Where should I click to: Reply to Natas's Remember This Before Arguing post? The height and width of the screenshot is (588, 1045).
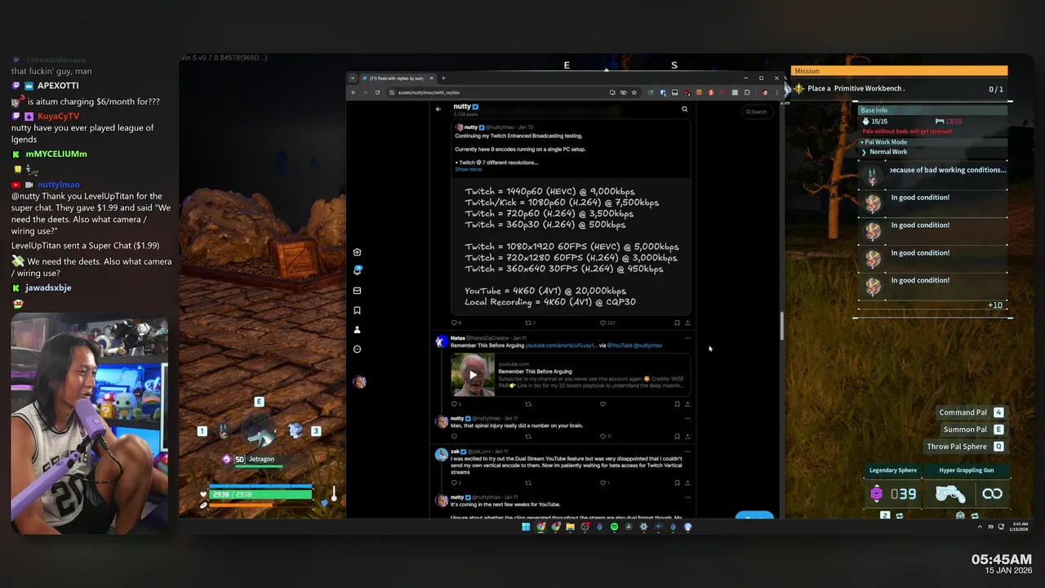[455, 403]
